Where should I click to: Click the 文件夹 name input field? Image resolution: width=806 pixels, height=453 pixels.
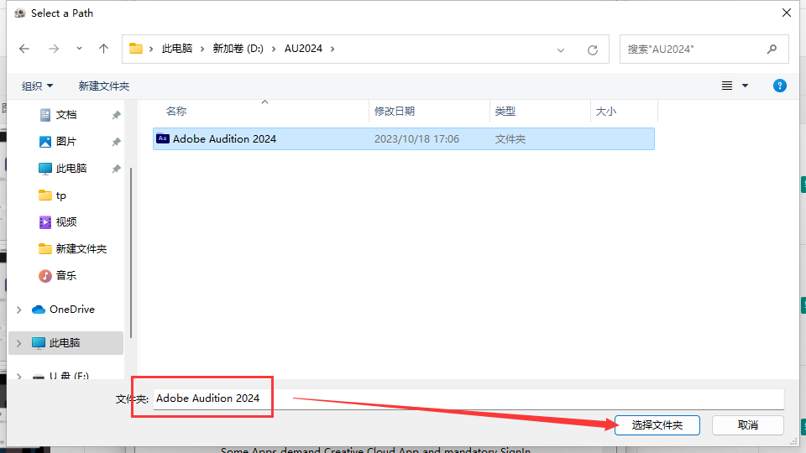click(x=468, y=398)
